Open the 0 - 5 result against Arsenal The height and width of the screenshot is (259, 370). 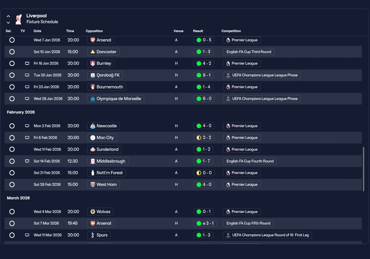pyautogui.click(x=204, y=40)
